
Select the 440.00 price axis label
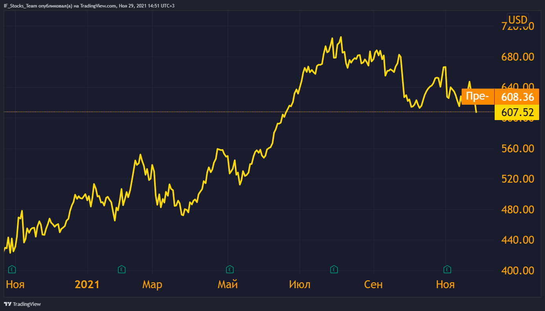[x=517, y=240]
